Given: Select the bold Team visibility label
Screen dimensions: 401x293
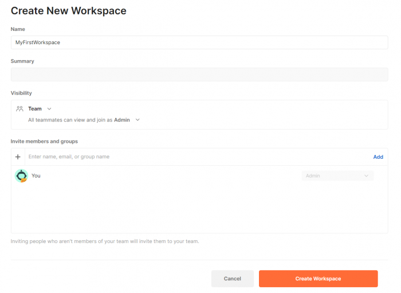Looking at the screenshot, I should point(35,109).
